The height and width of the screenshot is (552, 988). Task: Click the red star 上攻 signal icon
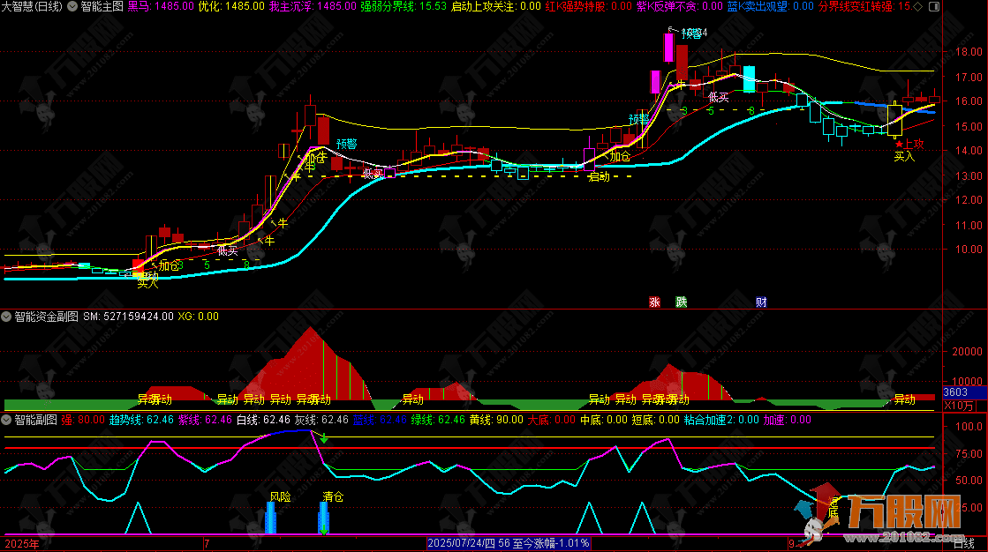899,145
